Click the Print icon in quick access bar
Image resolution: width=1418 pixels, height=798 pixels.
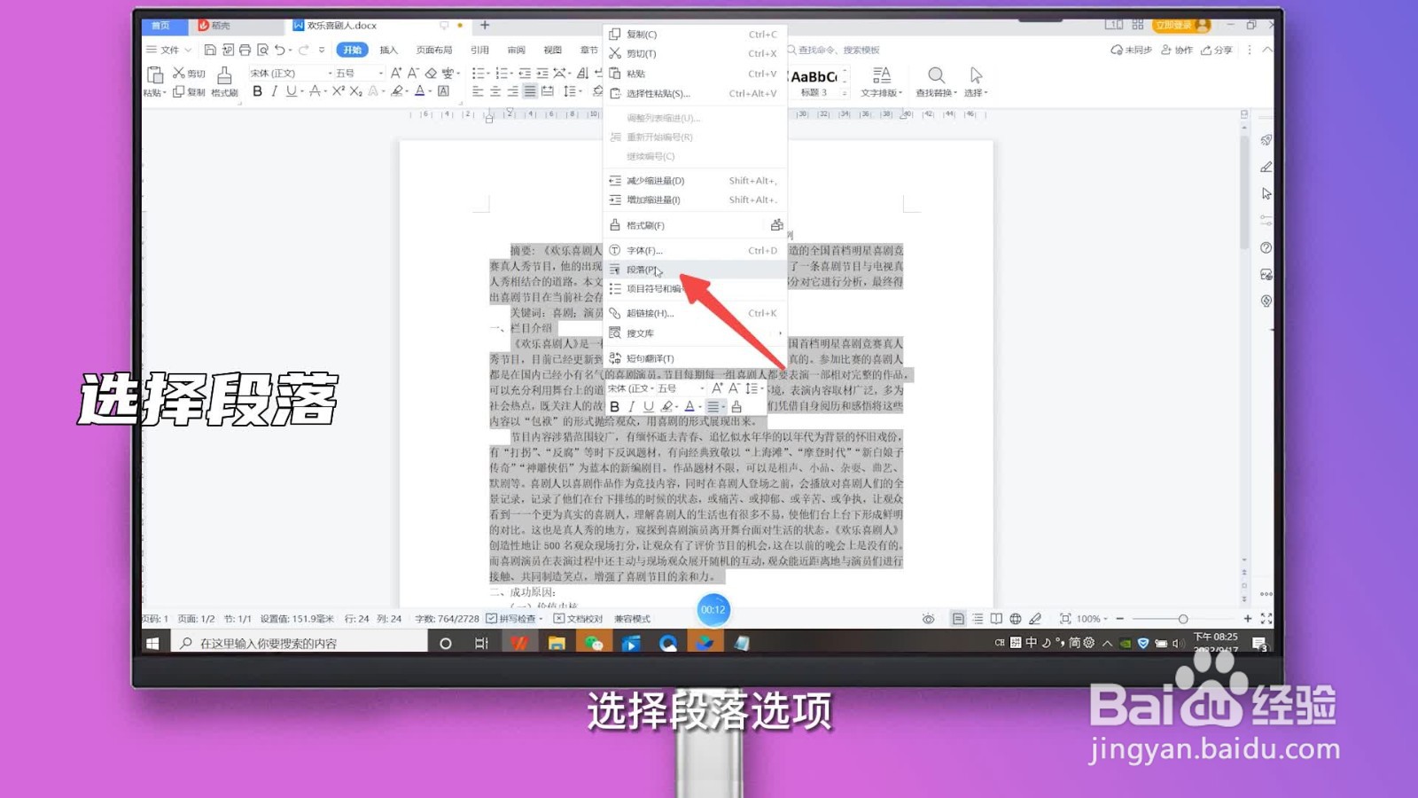pyautogui.click(x=245, y=50)
